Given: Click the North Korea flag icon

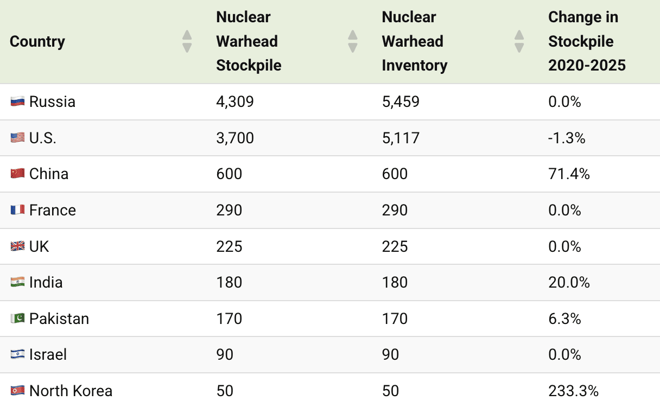Looking at the screenshot, I should (x=17, y=391).
